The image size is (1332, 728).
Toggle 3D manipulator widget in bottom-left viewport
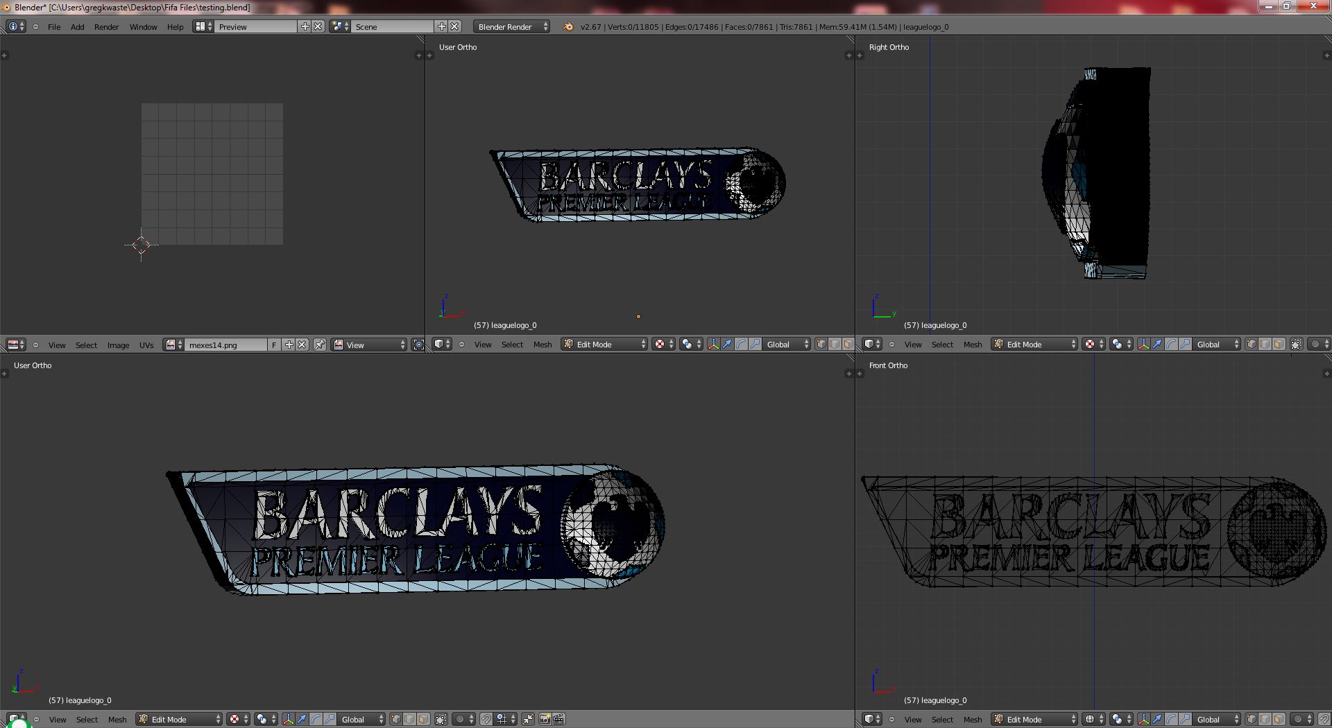(288, 719)
